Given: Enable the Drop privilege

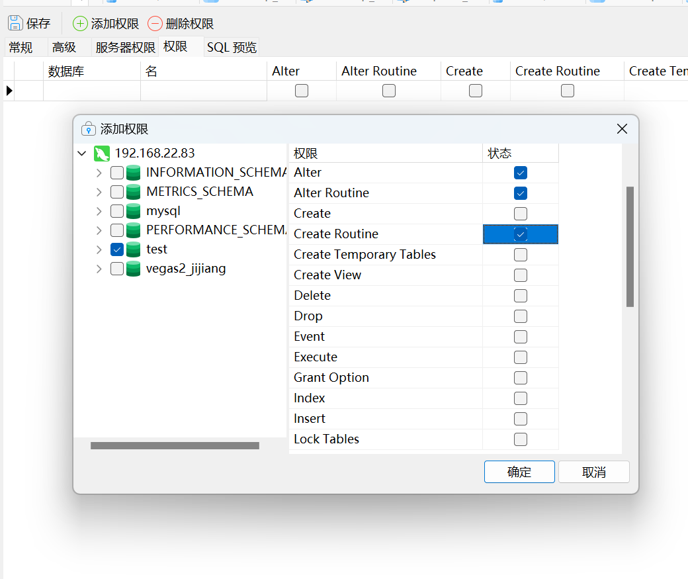Looking at the screenshot, I should pyautogui.click(x=521, y=316).
